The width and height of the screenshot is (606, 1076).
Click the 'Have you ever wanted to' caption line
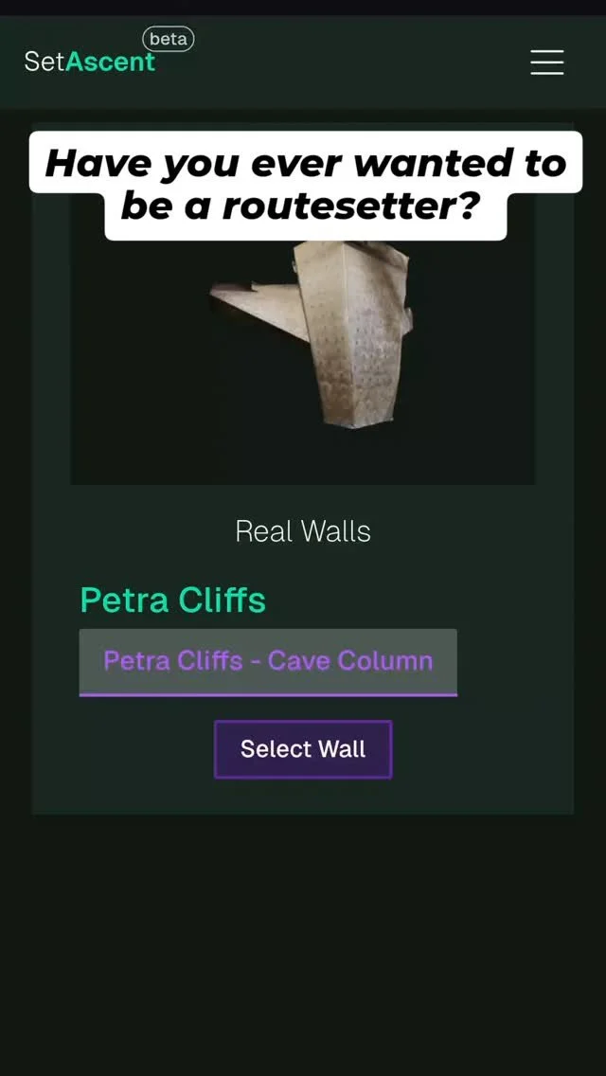pyautogui.click(x=306, y=163)
